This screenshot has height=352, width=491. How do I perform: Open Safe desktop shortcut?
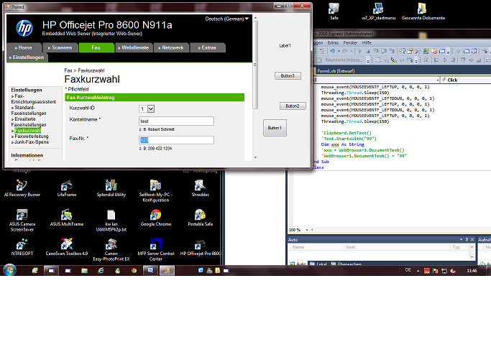click(x=334, y=11)
